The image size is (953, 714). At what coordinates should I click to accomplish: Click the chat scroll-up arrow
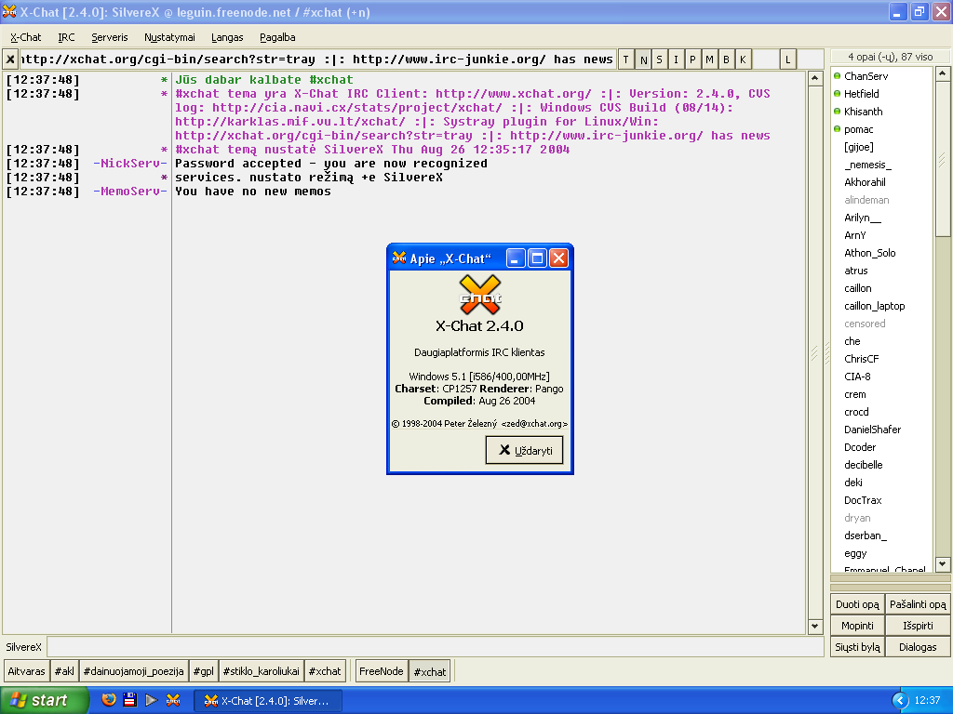[x=815, y=78]
